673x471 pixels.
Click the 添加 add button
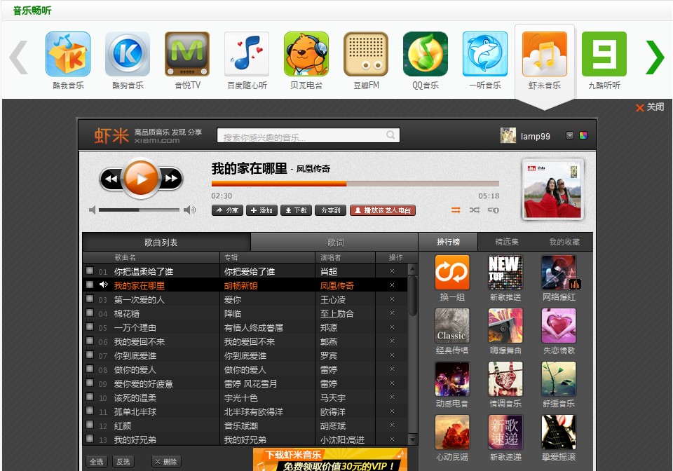pyautogui.click(x=261, y=210)
